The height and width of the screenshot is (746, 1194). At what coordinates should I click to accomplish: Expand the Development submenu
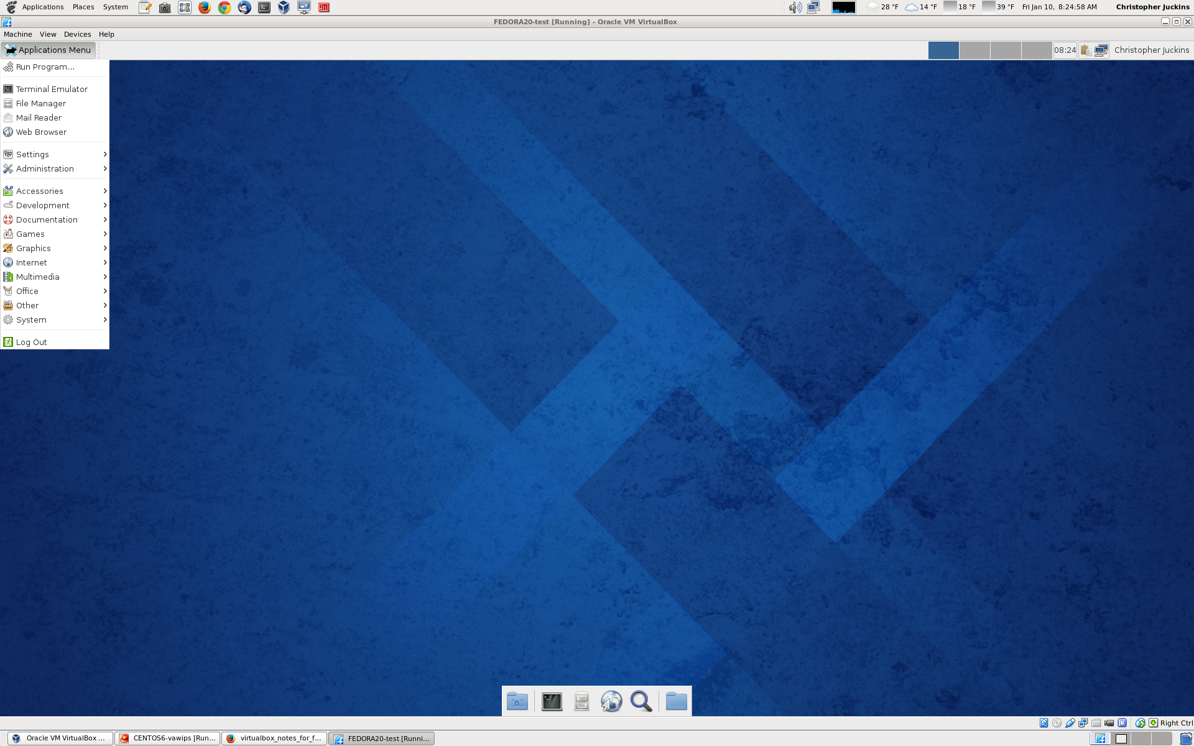55,205
